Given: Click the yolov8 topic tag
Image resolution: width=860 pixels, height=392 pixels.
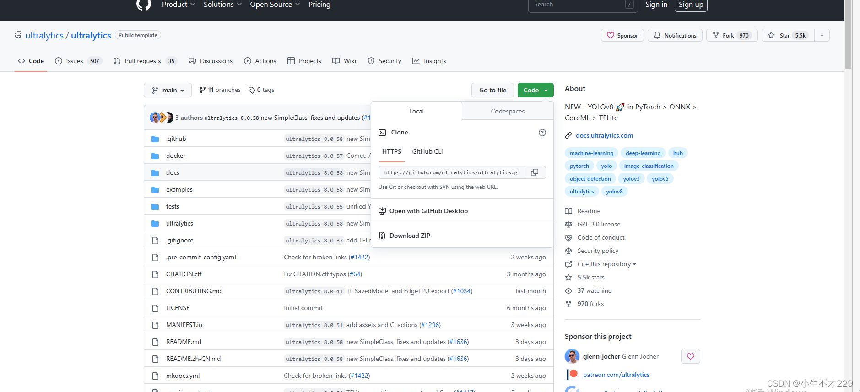Looking at the screenshot, I should click(x=614, y=192).
